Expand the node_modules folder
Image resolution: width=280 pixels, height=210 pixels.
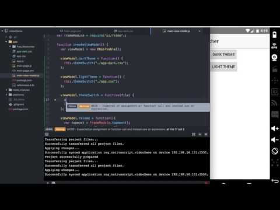point(6,90)
